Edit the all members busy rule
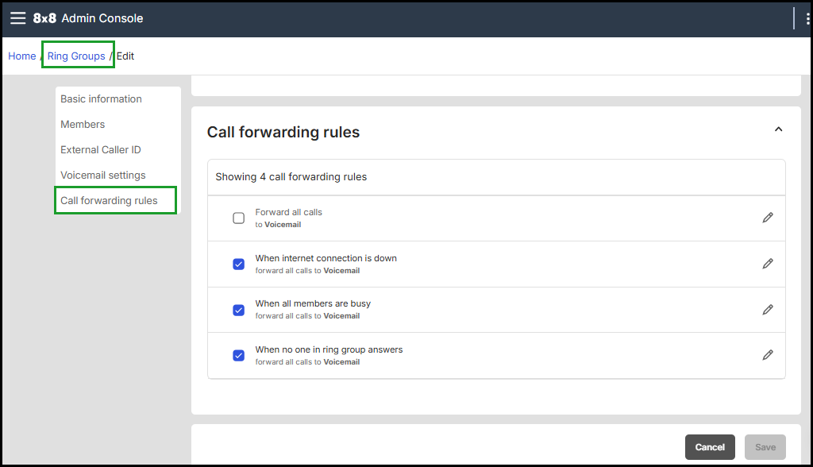This screenshot has width=813, height=467. click(x=767, y=310)
